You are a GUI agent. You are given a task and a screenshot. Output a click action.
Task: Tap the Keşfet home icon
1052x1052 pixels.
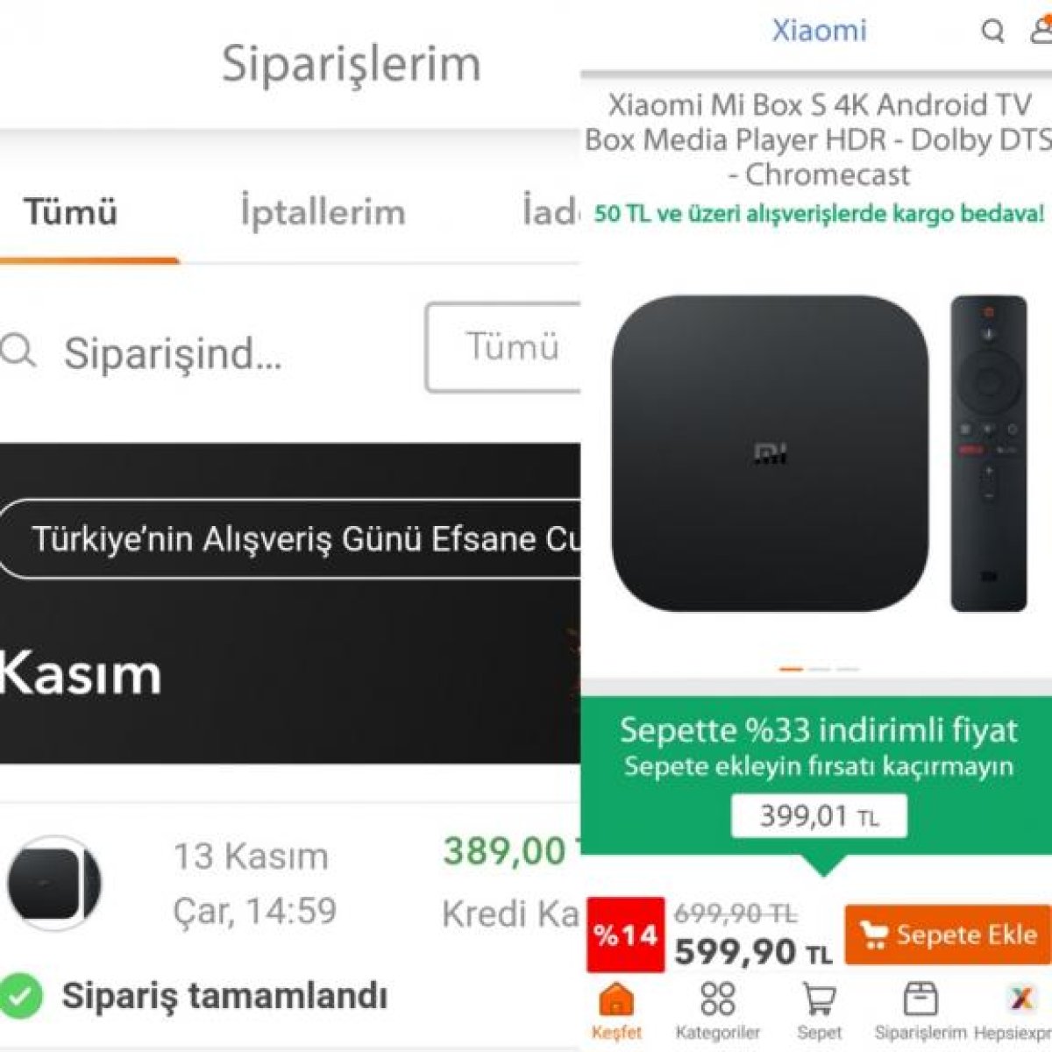point(616,999)
